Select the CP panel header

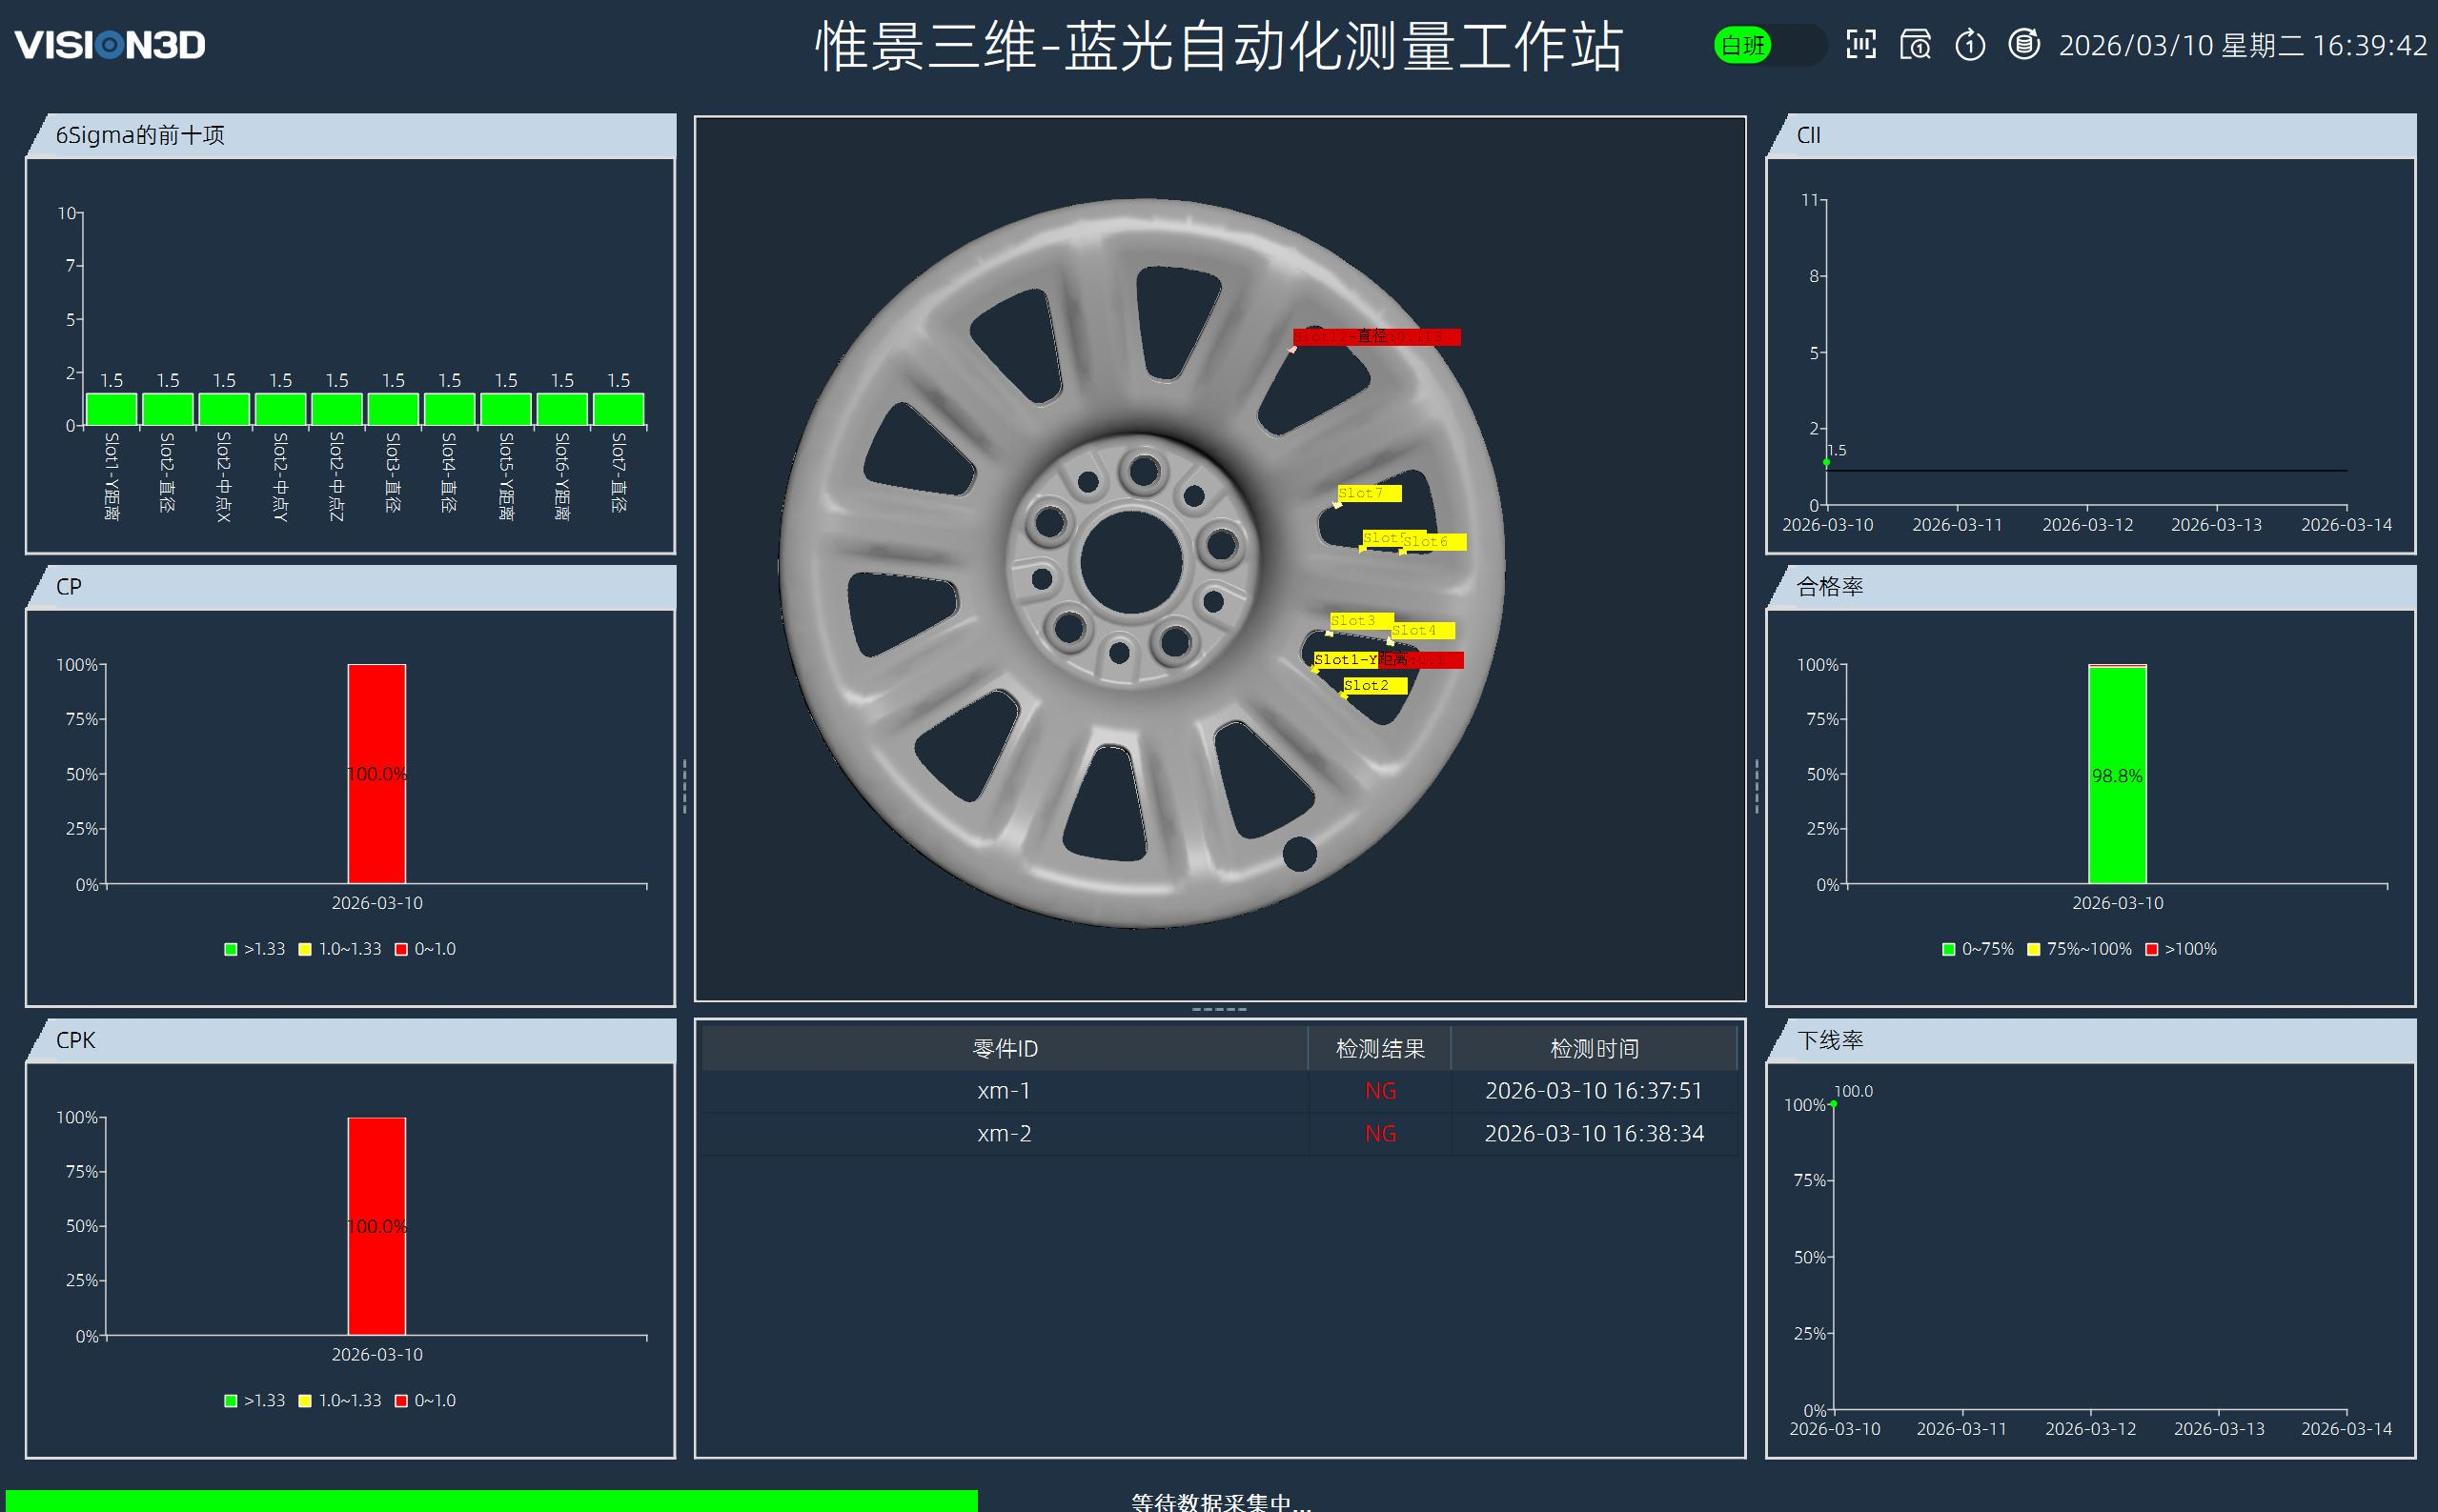click(350, 587)
